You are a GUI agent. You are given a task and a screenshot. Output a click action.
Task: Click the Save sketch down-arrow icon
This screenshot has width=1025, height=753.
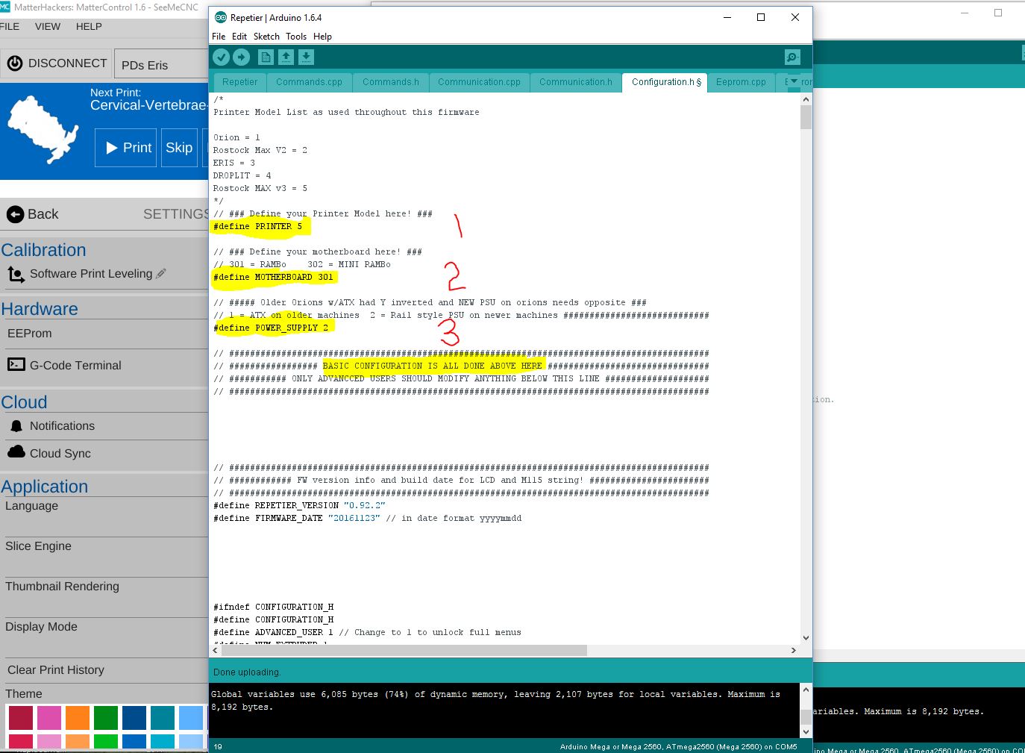(306, 57)
